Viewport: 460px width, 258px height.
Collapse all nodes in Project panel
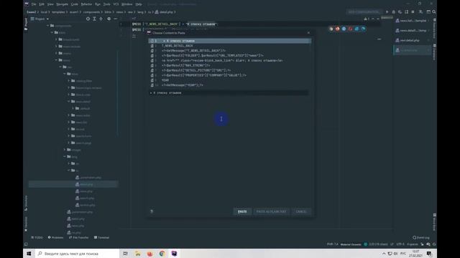101,19
